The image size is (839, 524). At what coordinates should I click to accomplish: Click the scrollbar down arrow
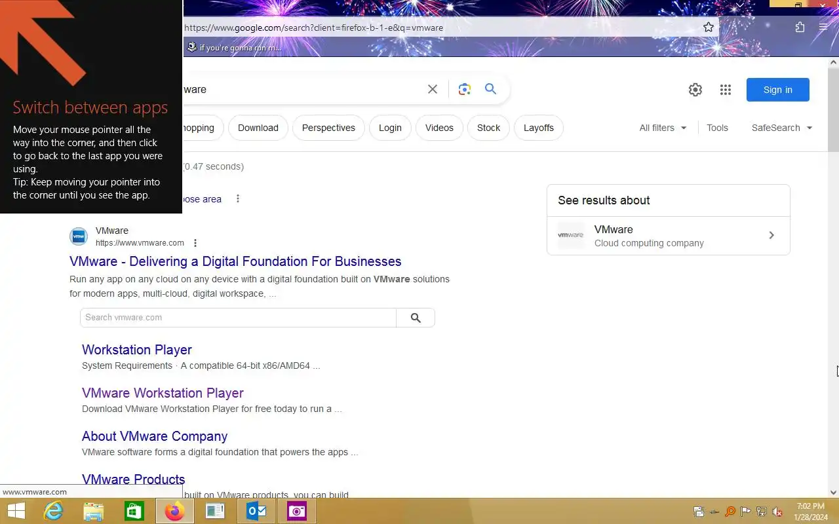pyautogui.click(x=834, y=493)
